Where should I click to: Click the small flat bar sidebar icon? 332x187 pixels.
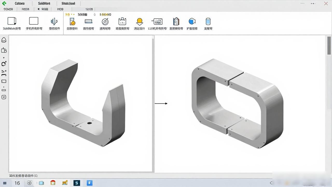point(4,90)
